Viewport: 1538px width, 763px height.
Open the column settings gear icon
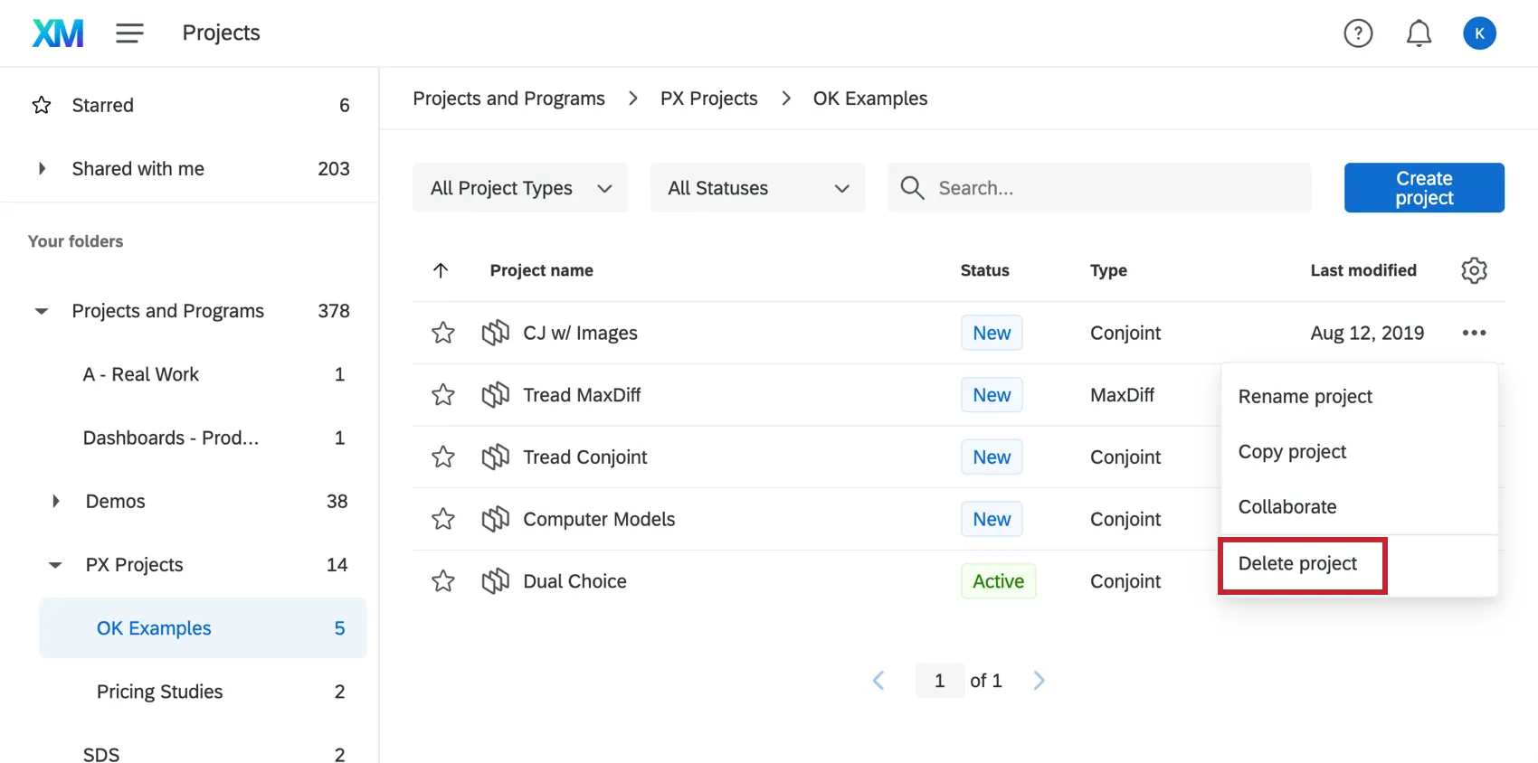(1474, 270)
